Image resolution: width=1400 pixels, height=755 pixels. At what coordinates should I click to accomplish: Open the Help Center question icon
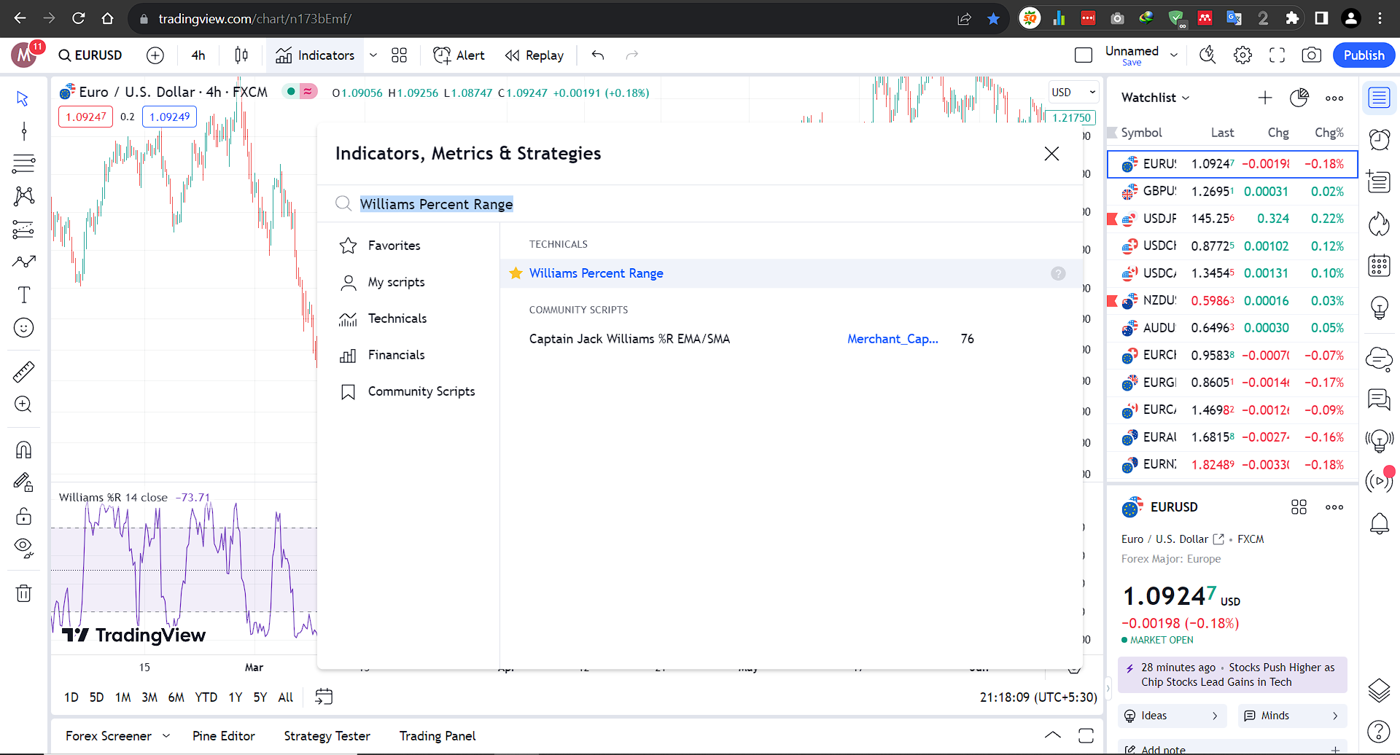[x=1379, y=731]
